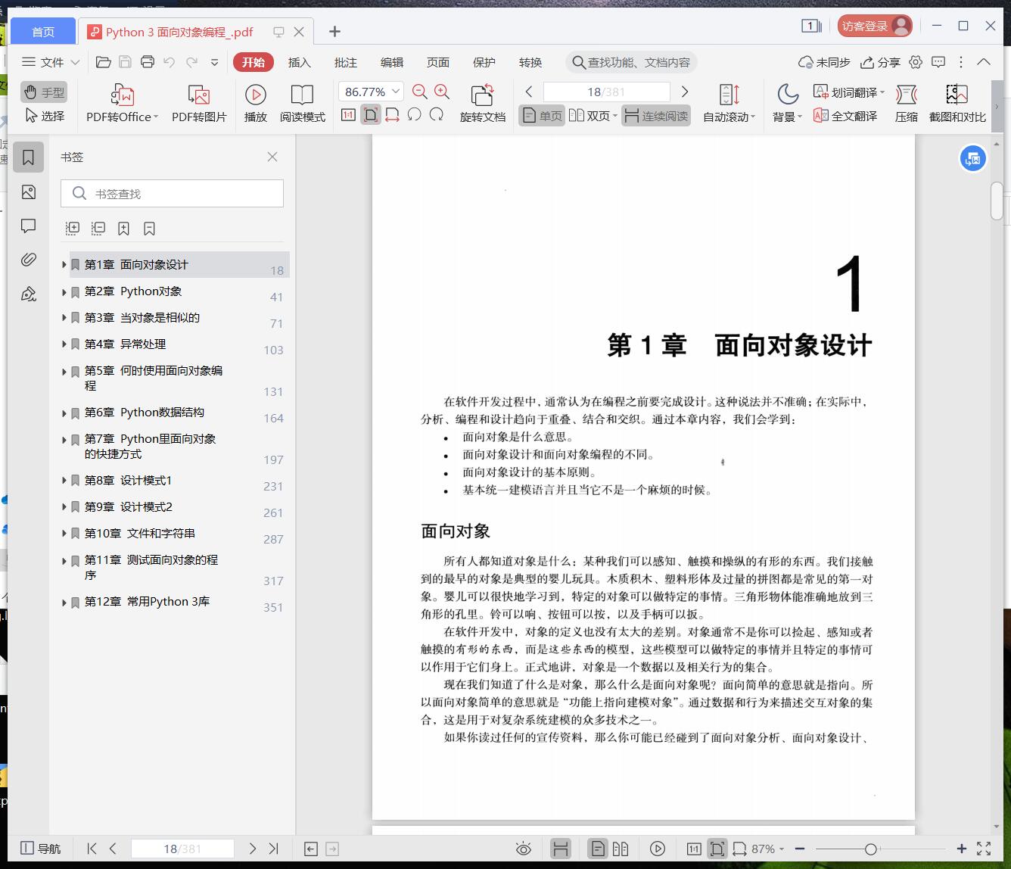Screen dimensions: 1011x869
Task: Expand 第10章 文件和字符串 bookmark
Action: (x=64, y=533)
